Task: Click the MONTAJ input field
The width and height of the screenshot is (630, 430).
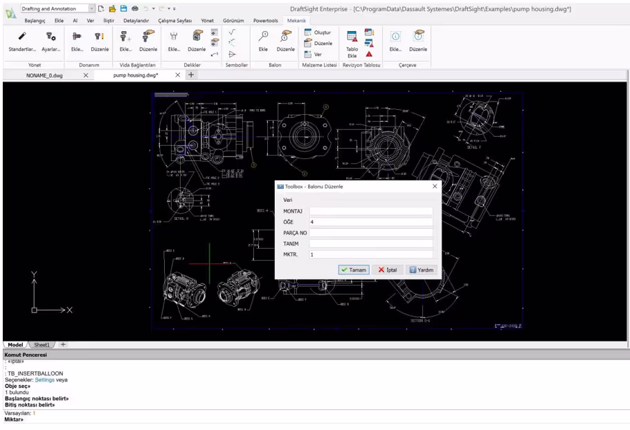Action: tap(371, 211)
